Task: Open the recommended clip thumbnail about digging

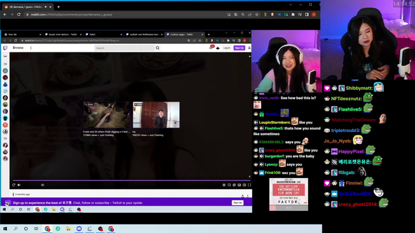Action: pyautogui.click(x=106, y=115)
